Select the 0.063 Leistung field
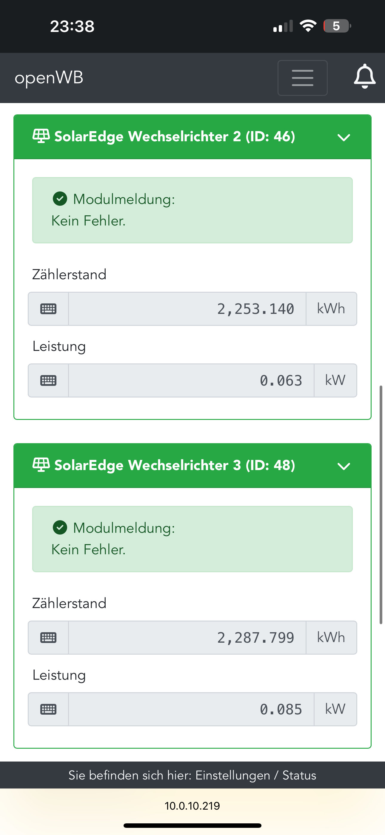The image size is (385, 835). (x=191, y=380)
